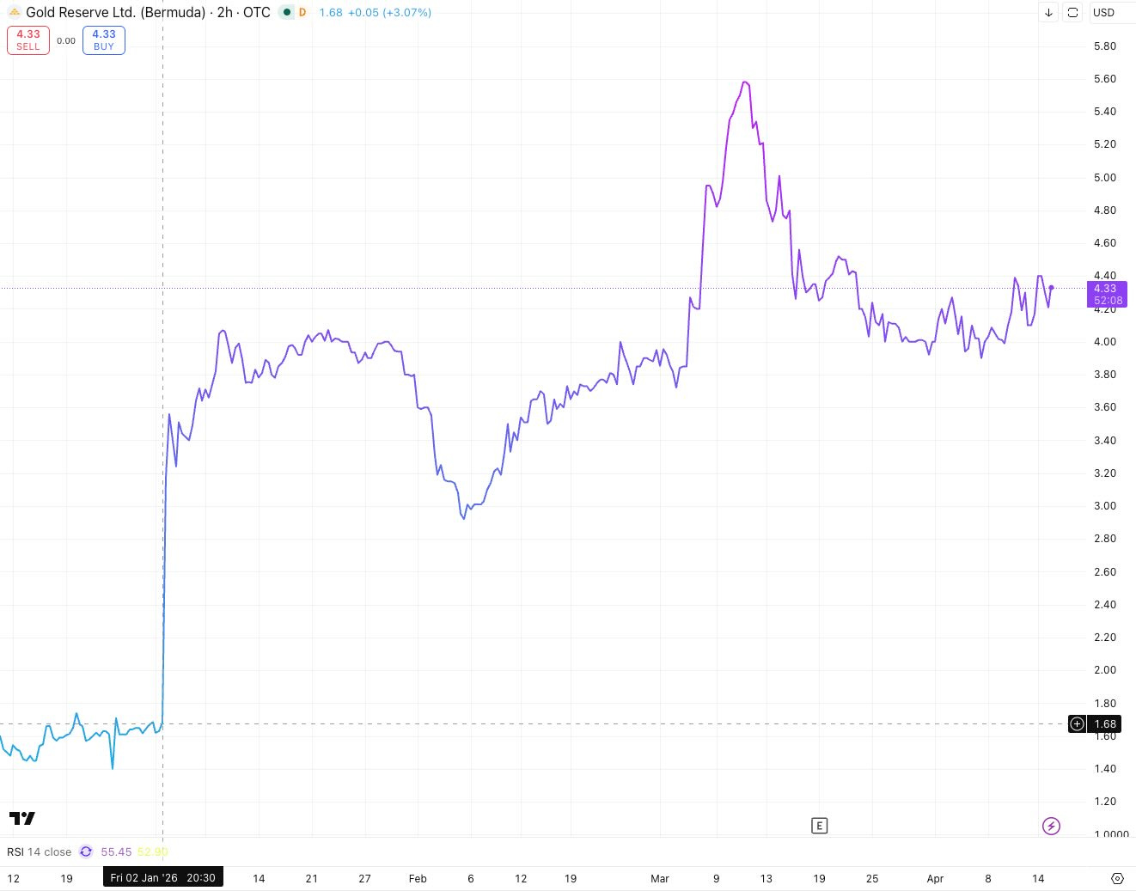Click the RSI value 55.45
The width and height of the screenshot is (1136, 891).
[116, 851]
